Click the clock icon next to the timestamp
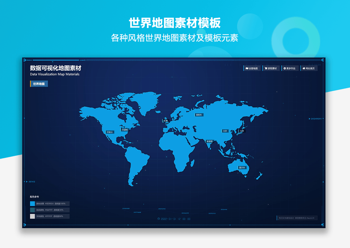The height and width of the screenshot is (248, 350). tap(158, 219)
